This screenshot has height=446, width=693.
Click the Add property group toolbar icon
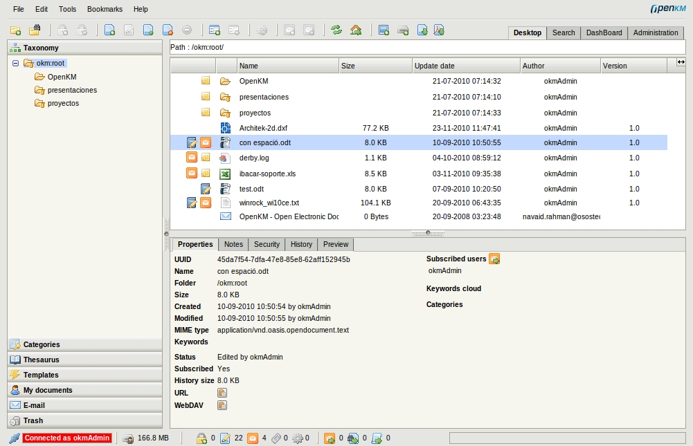coord(215,30)
